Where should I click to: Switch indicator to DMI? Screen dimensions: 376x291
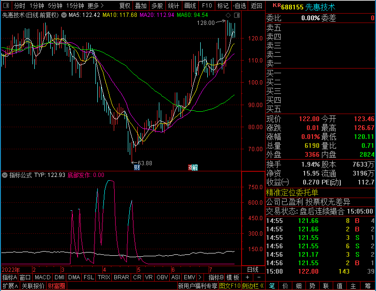tap(59, 277)
